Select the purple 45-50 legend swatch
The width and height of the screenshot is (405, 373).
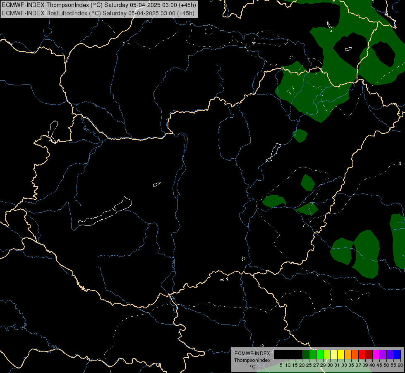click(x=383, y=354)
